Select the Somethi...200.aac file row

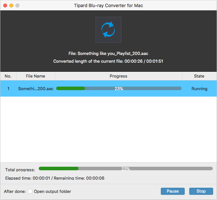point(36,89)
